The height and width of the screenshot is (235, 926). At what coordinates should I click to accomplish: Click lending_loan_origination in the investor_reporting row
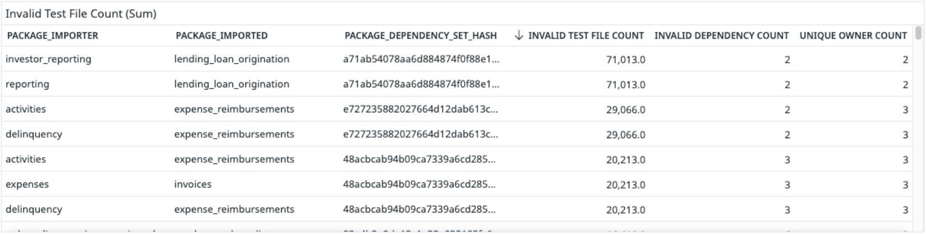tap(232, 59)
